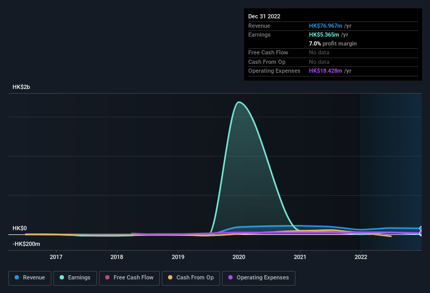Toggle the Cash From Op legend button
This screenshot has height=293, width=430.
tap(191, 278)
